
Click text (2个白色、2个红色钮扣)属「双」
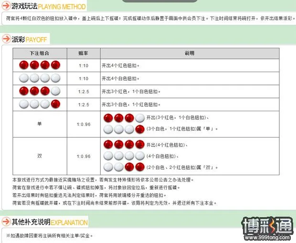pyautogui.click(x=182, y=168)
